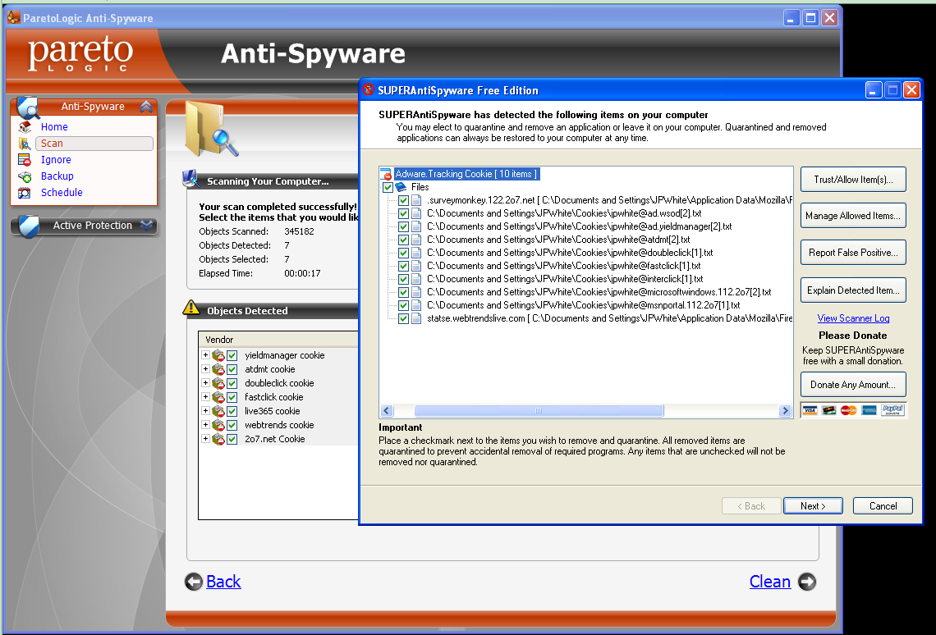The image size is (936, 635).
Task: Click the Backup icon in sidebar
Action: click(x=25, y=176)
